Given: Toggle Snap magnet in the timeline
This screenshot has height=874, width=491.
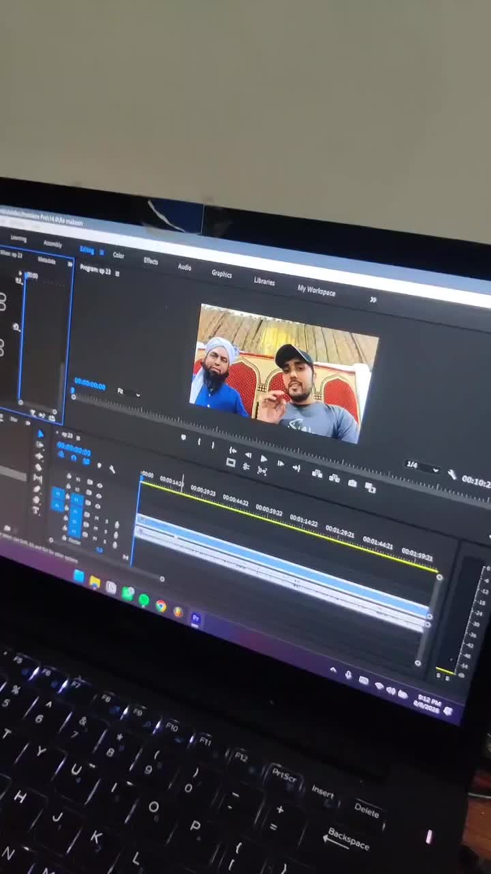Looking at the screenshot, I should point(73,457).
